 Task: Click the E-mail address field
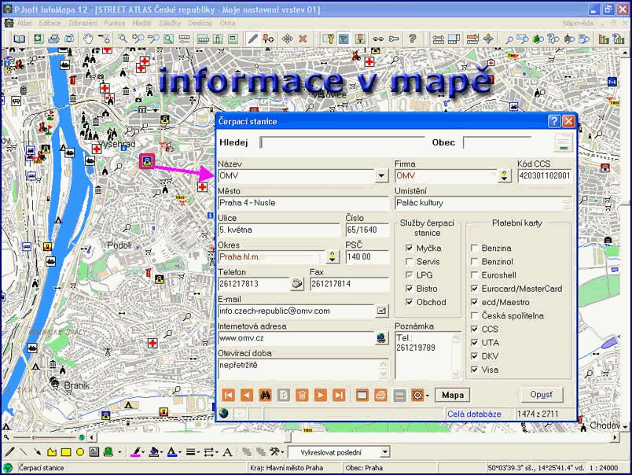tap(296, 311)
